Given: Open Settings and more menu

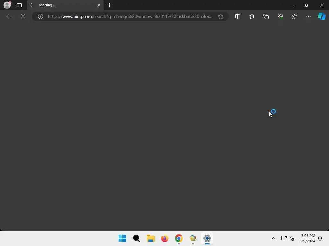Looking at the screenshot, I should 308,16.
